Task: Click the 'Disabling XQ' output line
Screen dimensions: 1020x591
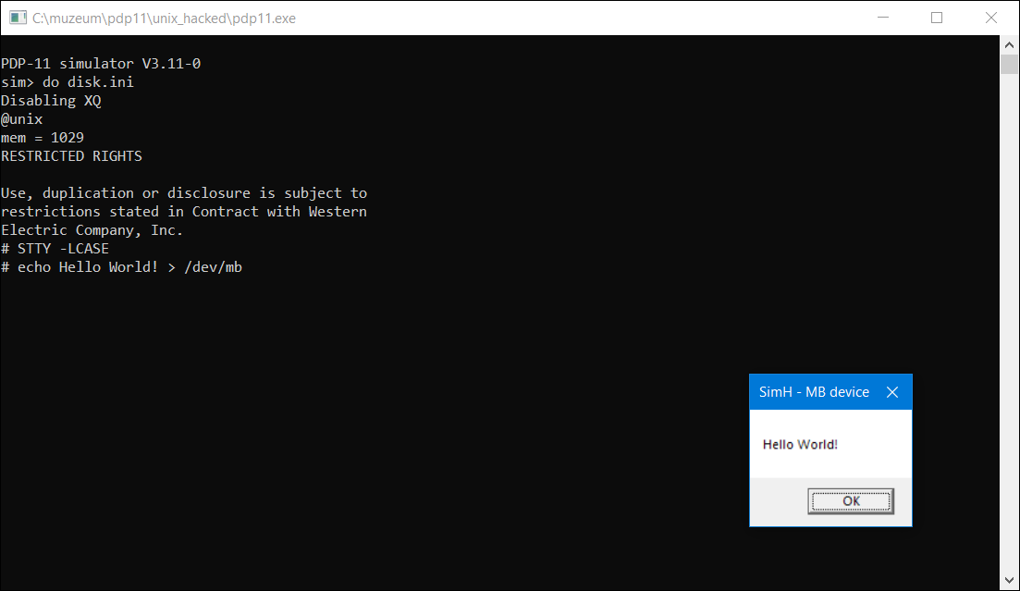Action: (x=51, y=101)
